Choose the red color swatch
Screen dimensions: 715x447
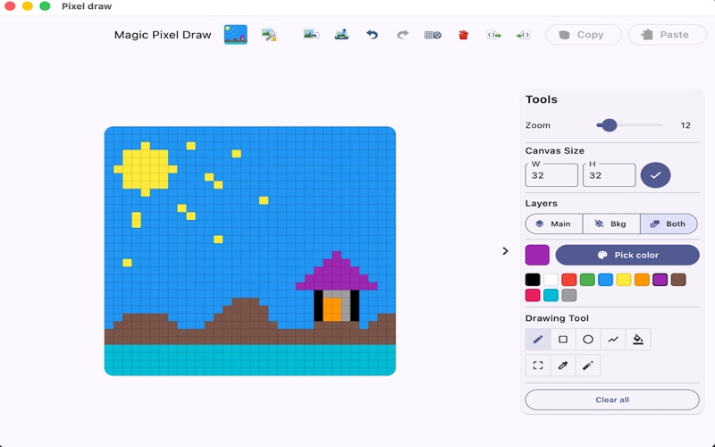click(569, 280)
